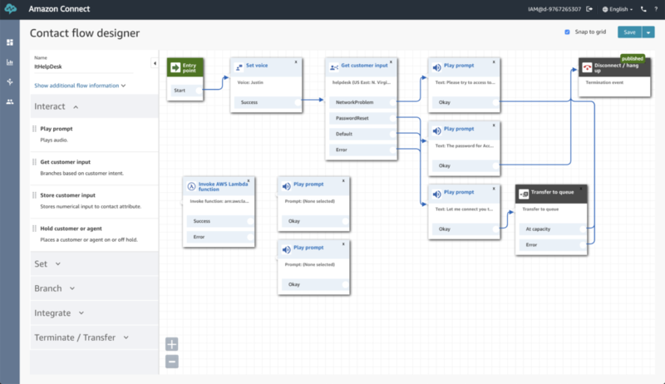The width and height of the screenshot is (665, 384).
Task: Collapse the left block palette panel arrow
Action: pos(155,63)
